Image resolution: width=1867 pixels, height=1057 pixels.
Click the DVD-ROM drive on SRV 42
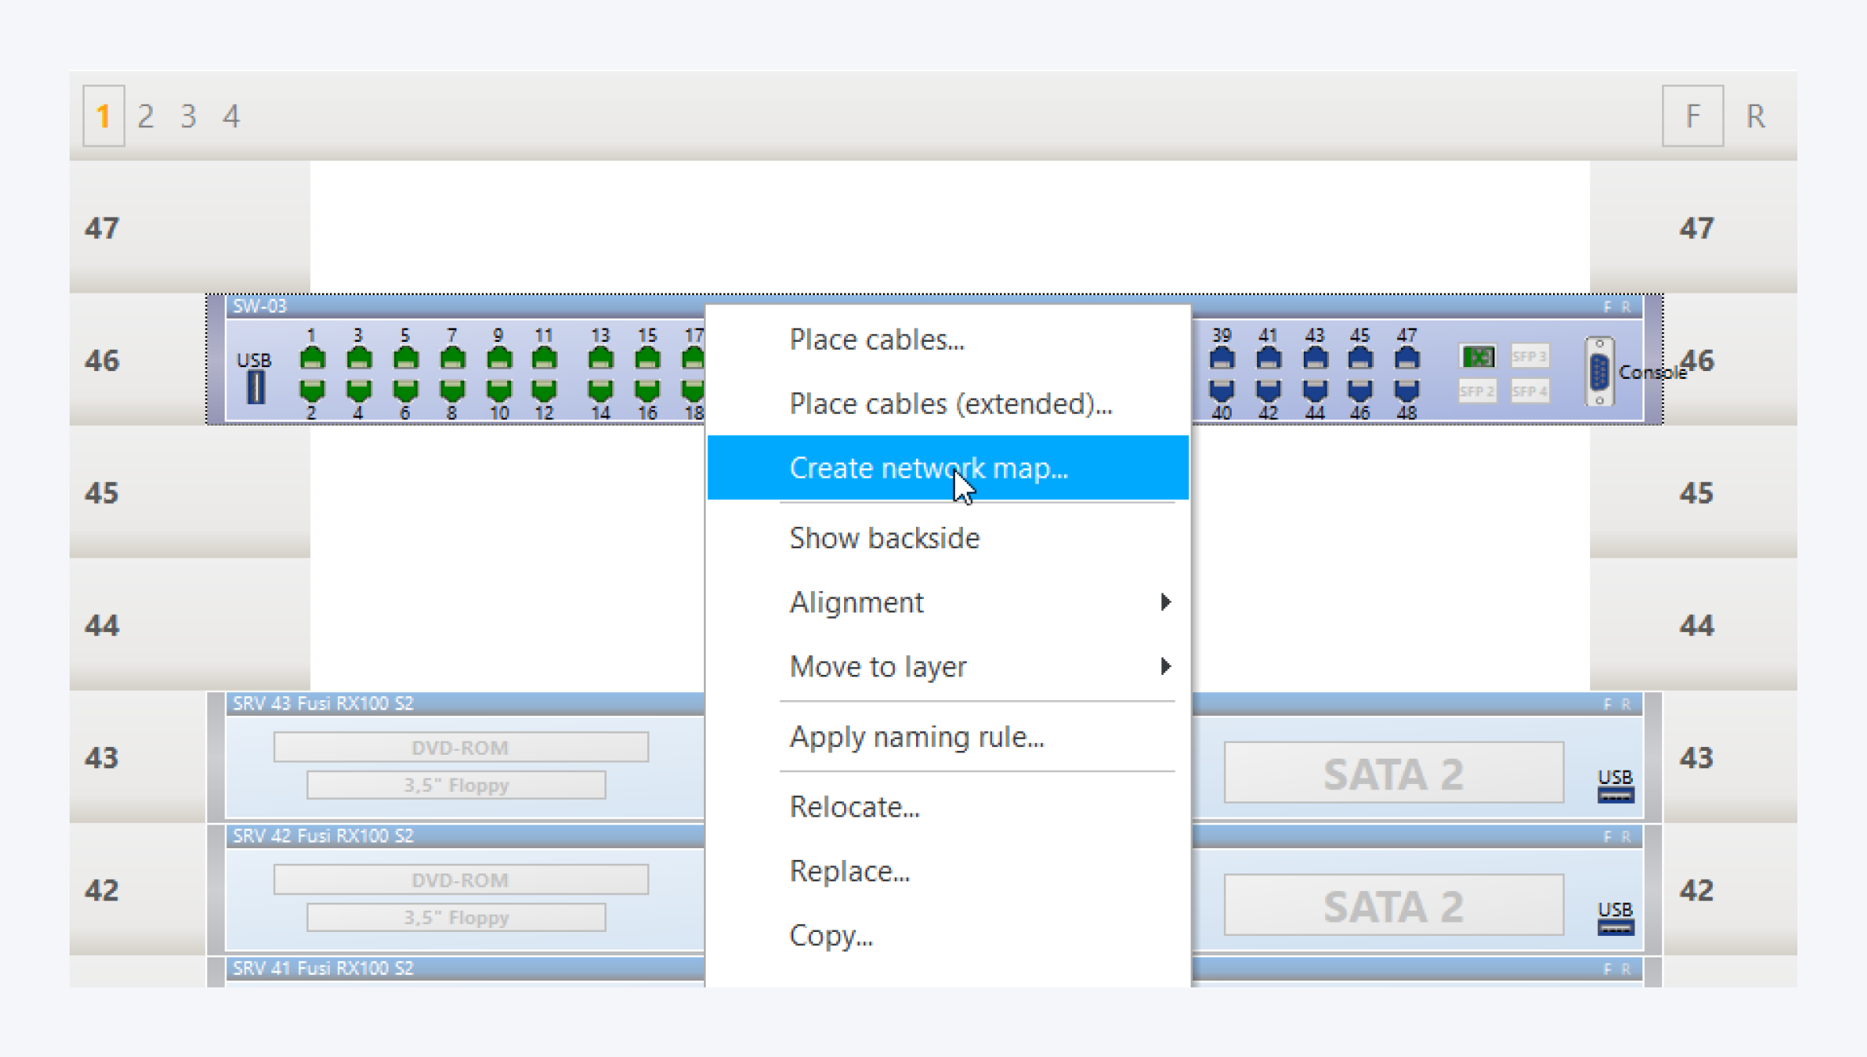460,880
